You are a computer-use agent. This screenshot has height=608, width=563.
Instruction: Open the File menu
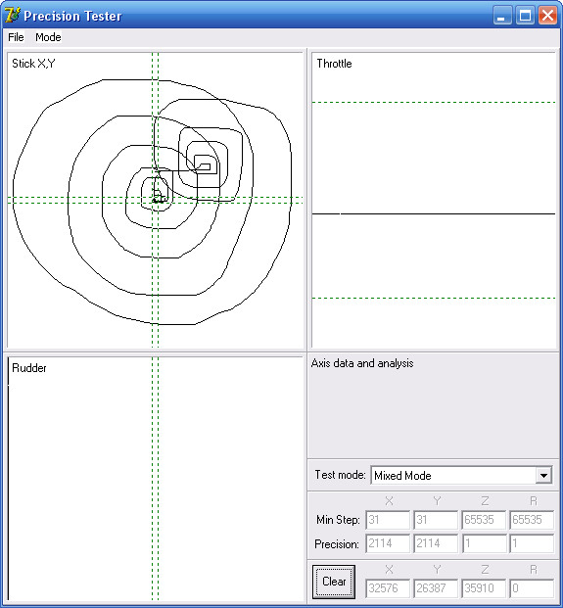pos(16,37)
